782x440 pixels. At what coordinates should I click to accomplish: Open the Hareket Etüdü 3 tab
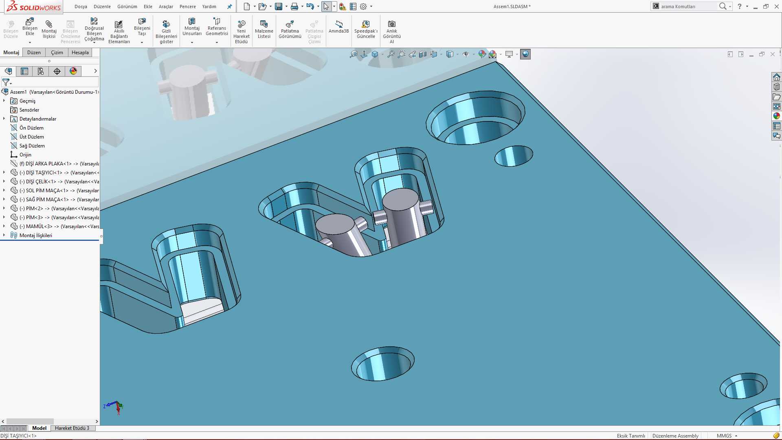pyautogui.click(x=72, y=428)
